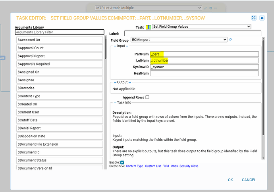Uncheck the Enable checkbox
274x192 pixels.
(x=122, y=162)
